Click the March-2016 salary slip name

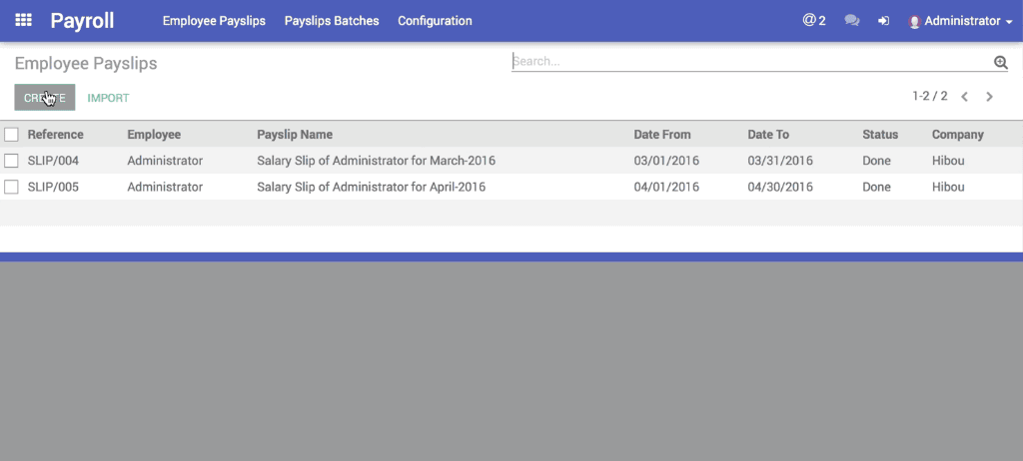tap(377, 161)
